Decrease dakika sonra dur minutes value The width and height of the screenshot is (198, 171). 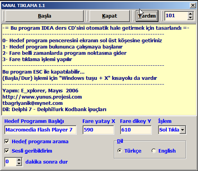tap(19, 164)
